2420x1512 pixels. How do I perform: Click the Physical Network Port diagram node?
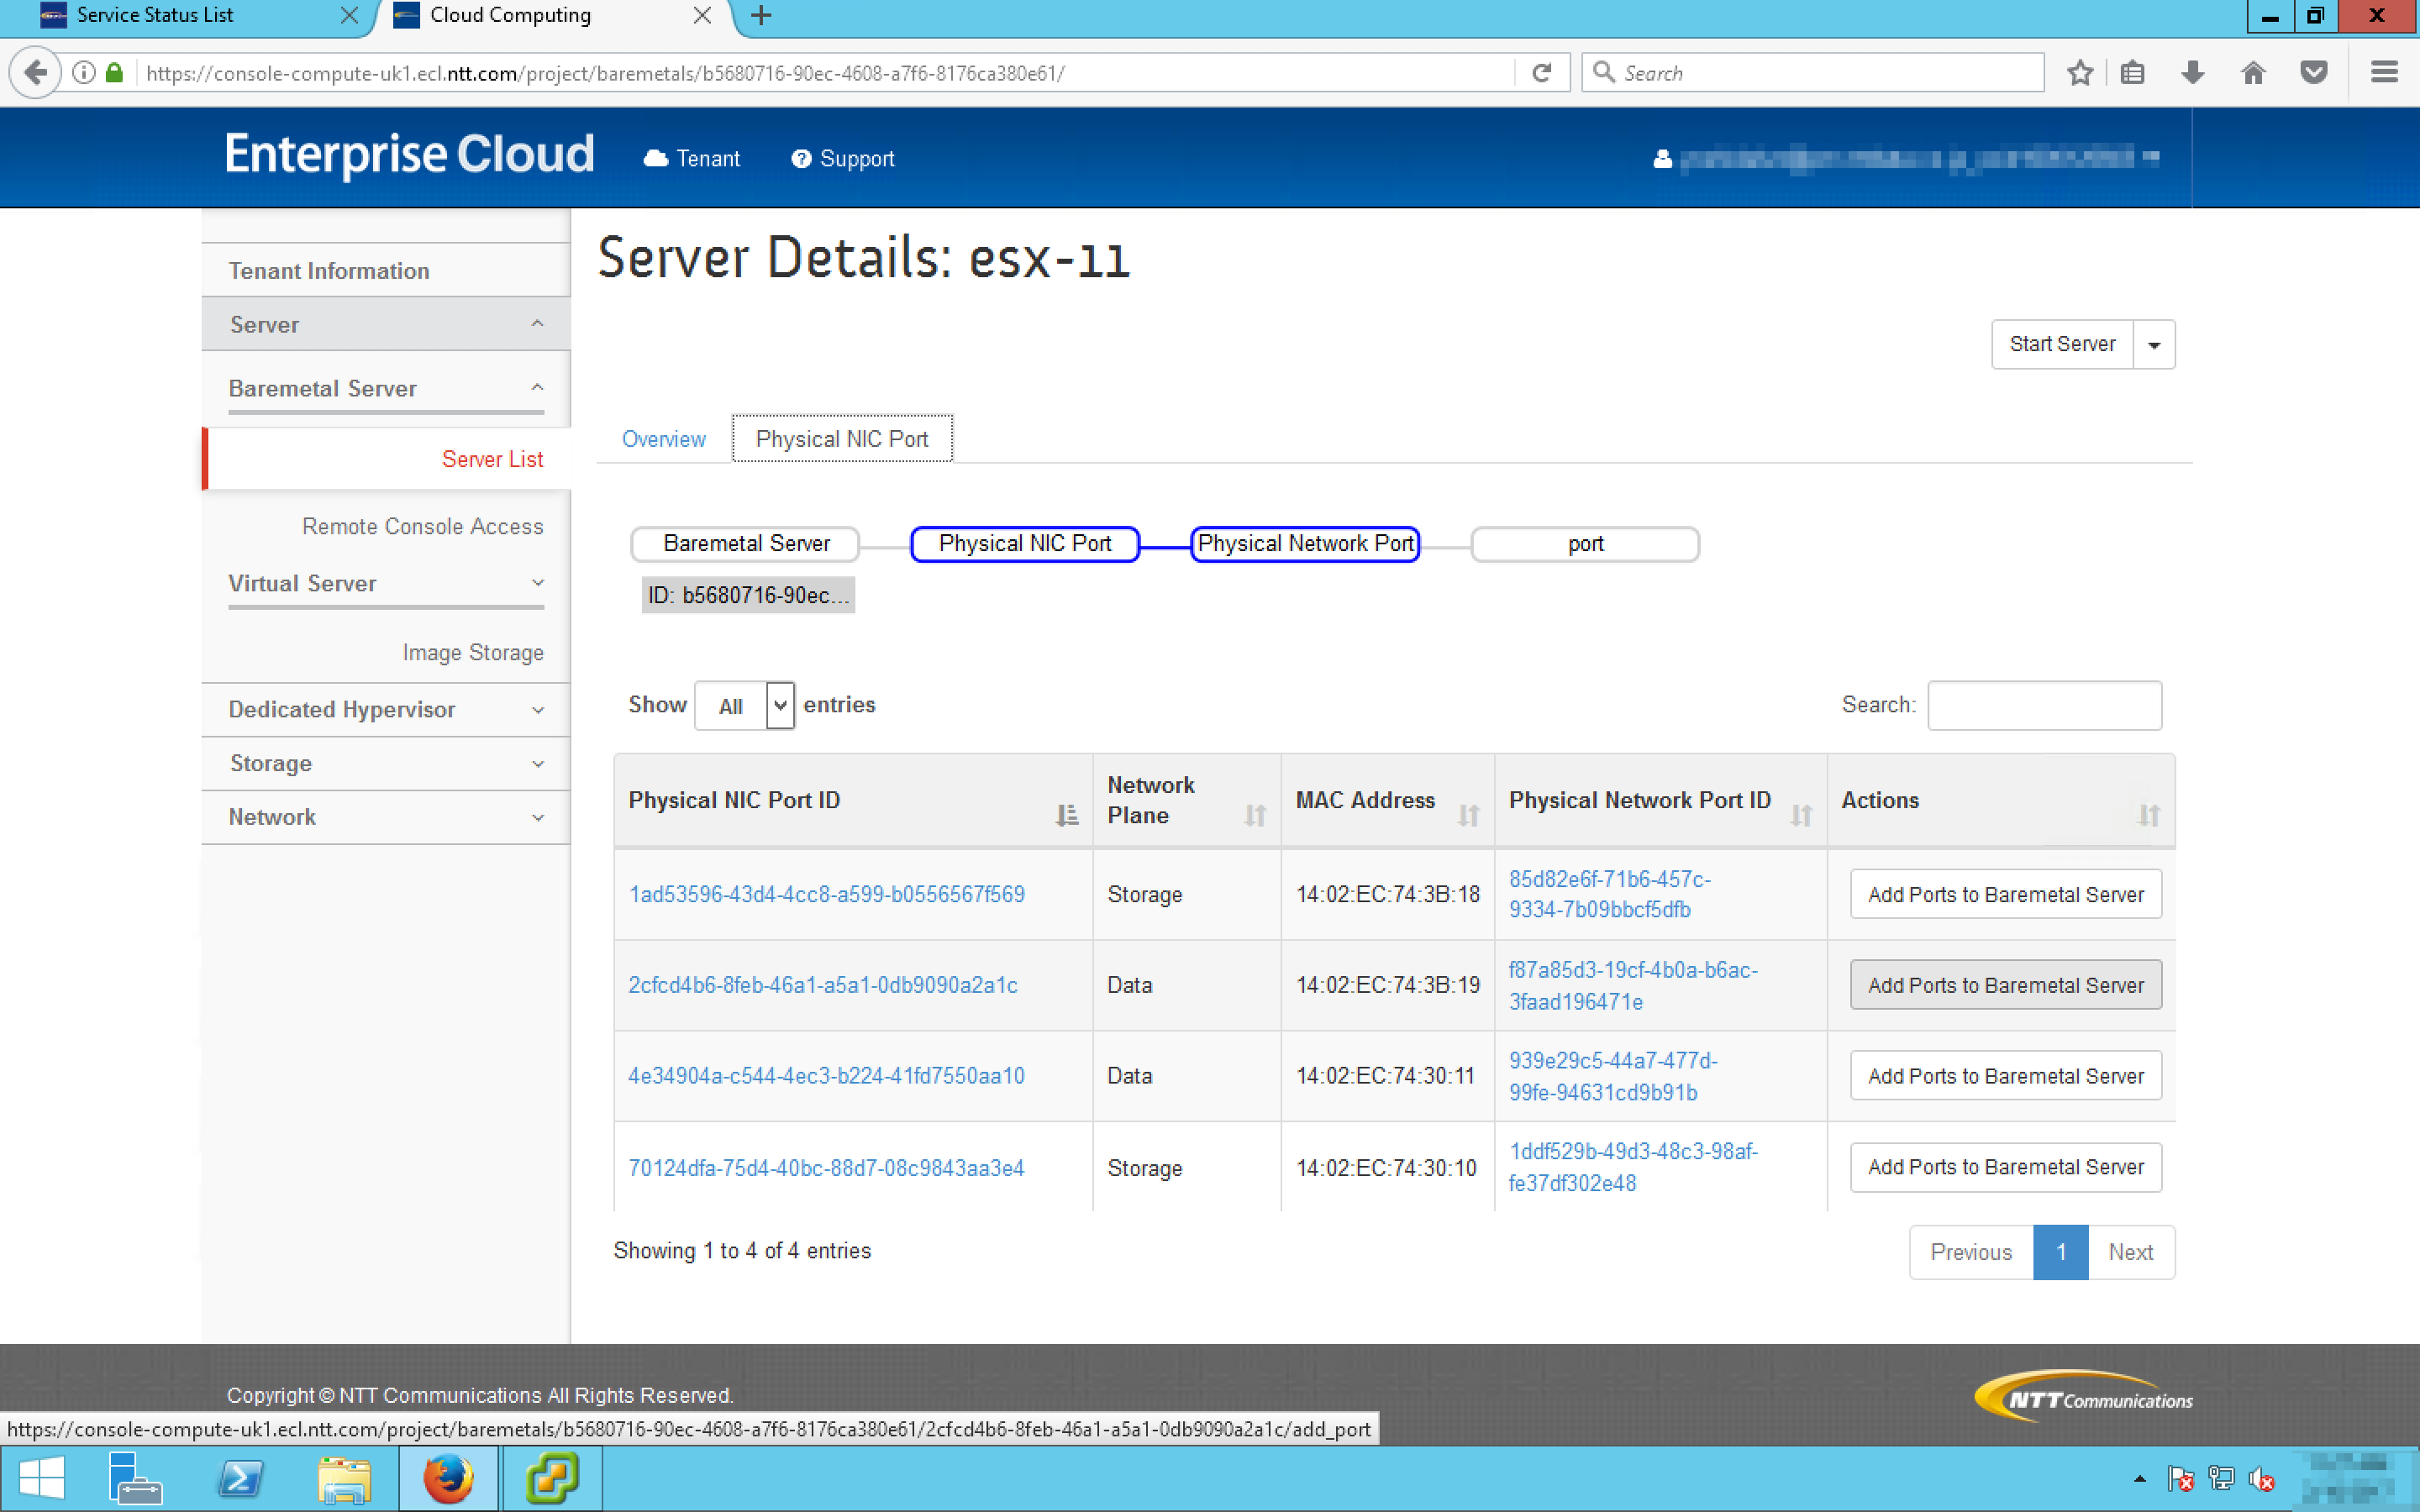pos(1305,544)
